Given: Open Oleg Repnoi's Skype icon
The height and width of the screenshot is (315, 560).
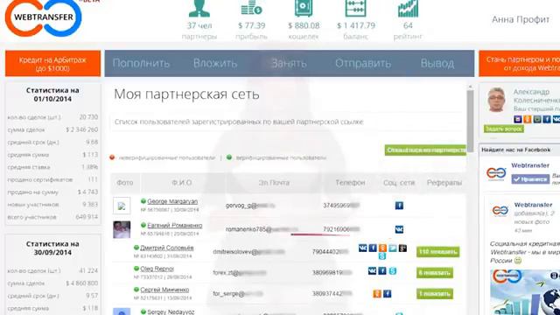Looking at the screenshot, I should tap(393, 271).
